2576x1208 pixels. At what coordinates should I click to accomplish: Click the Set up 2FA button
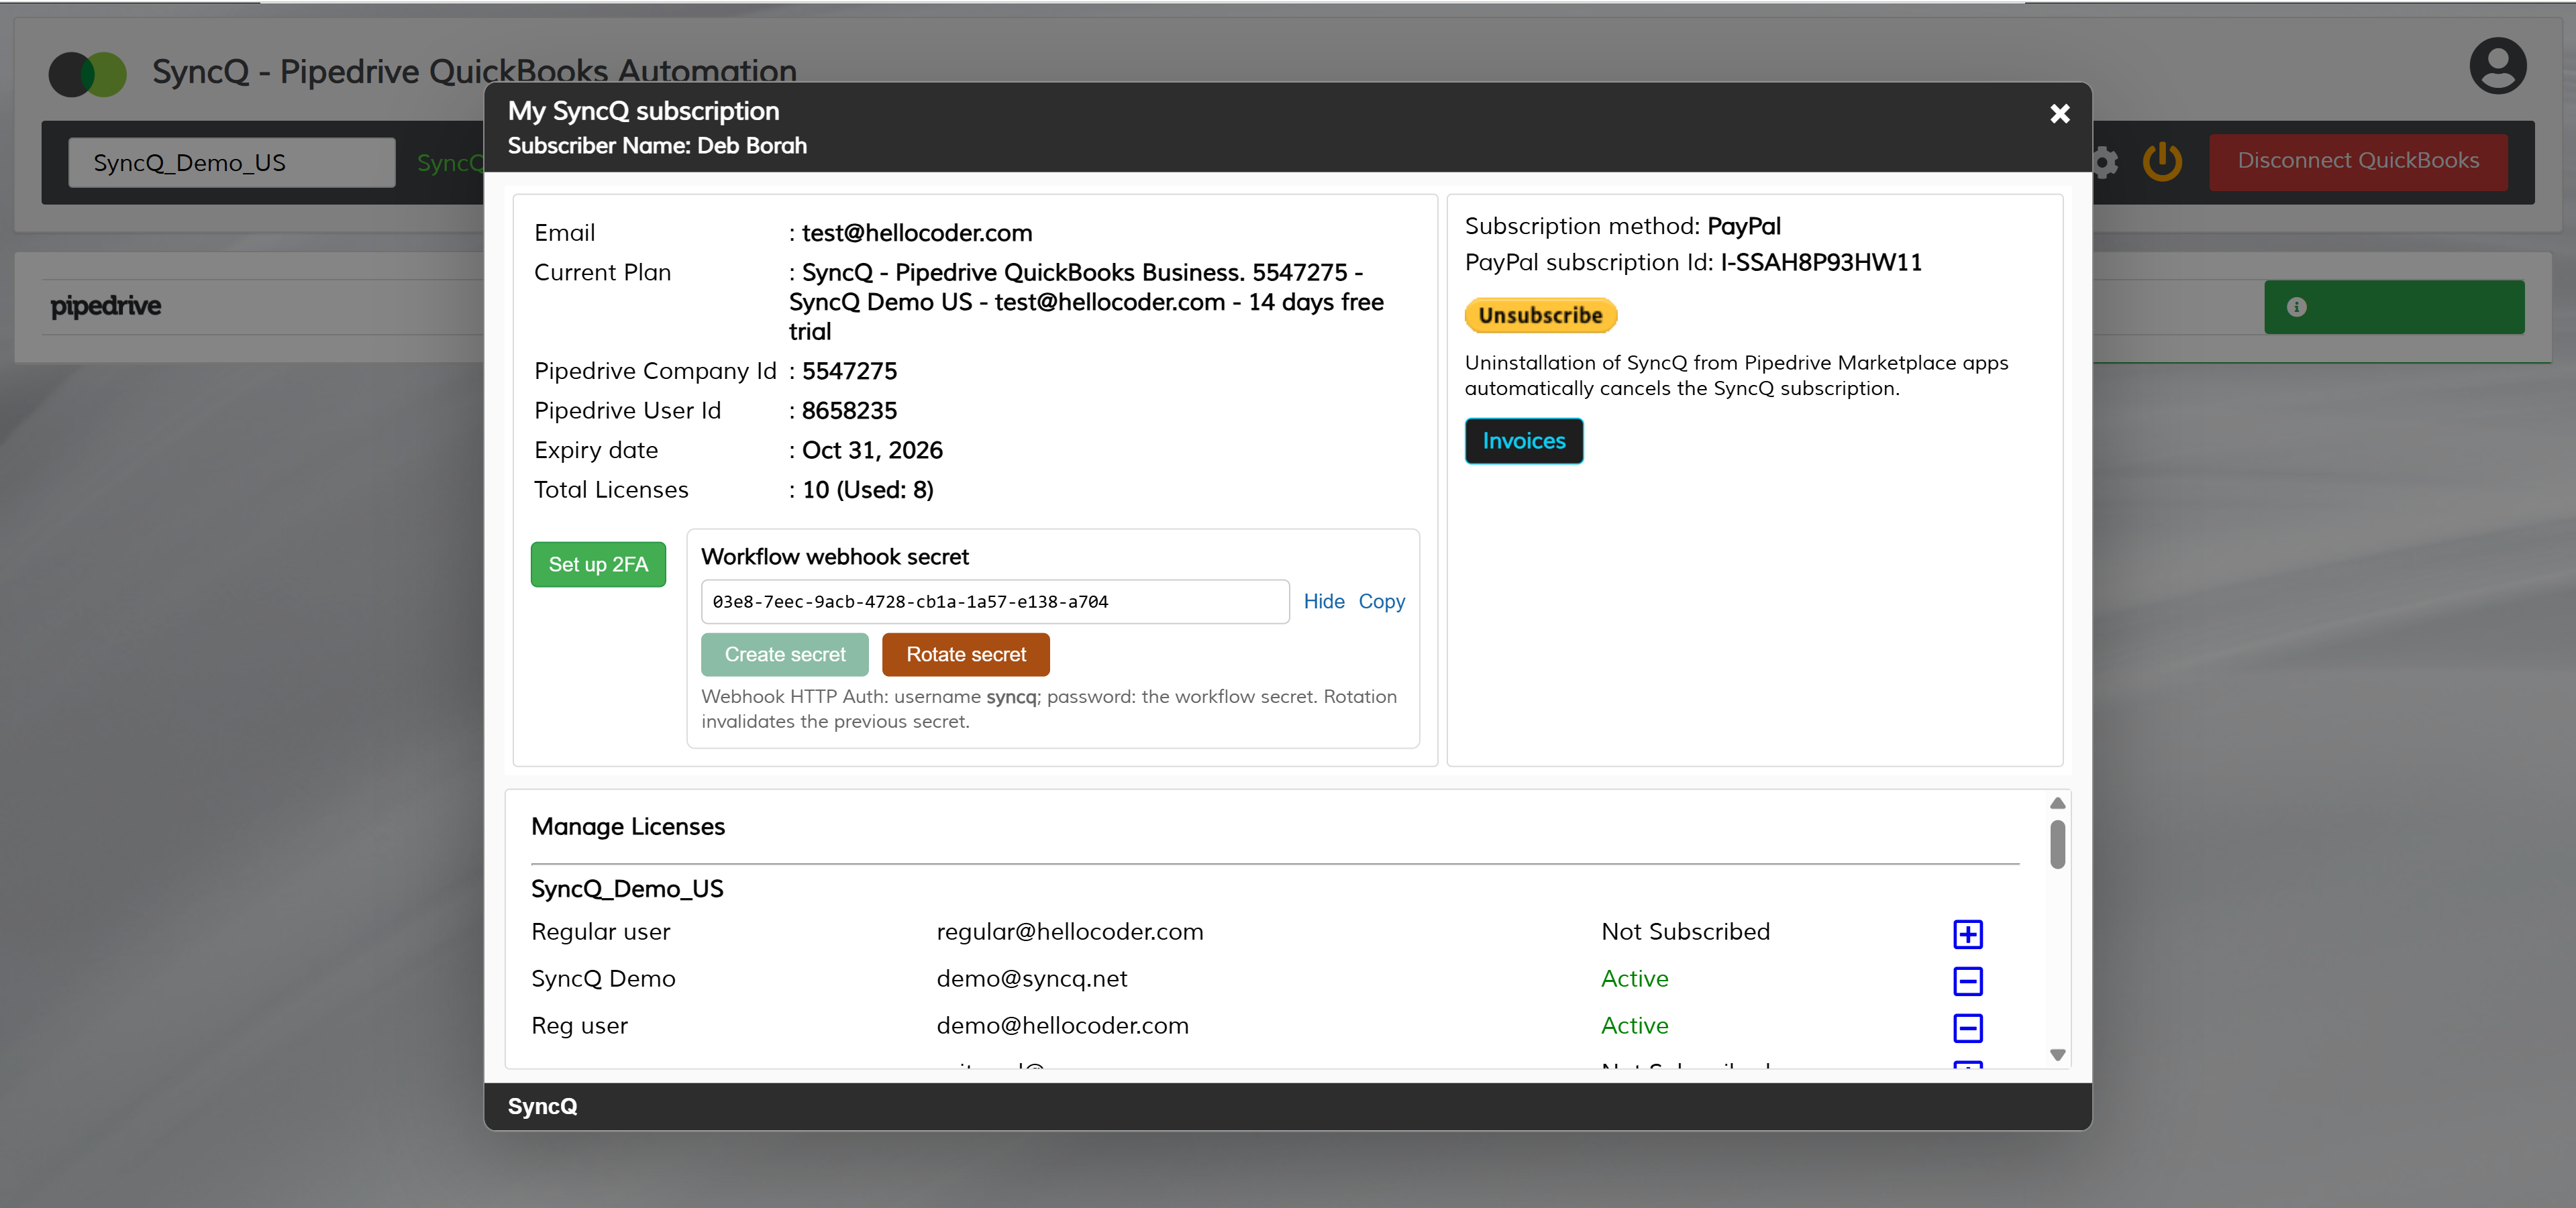pyautogui.click(x=598, y=564)
